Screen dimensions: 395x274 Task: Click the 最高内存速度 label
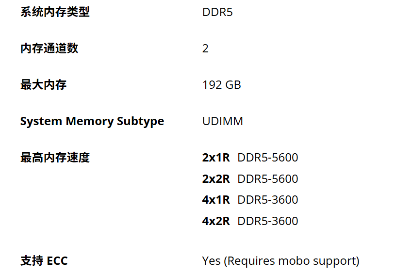[x=55, y=158]
